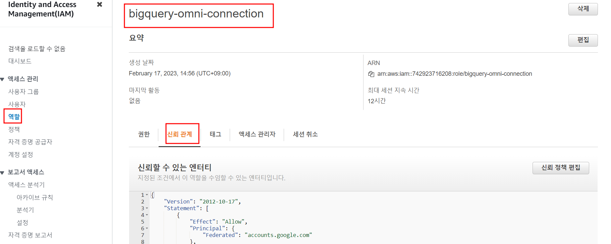Viewport: 611px width, 244px height.
Task: Select the 액세스 관리자 tab
Action: [257, 134]
